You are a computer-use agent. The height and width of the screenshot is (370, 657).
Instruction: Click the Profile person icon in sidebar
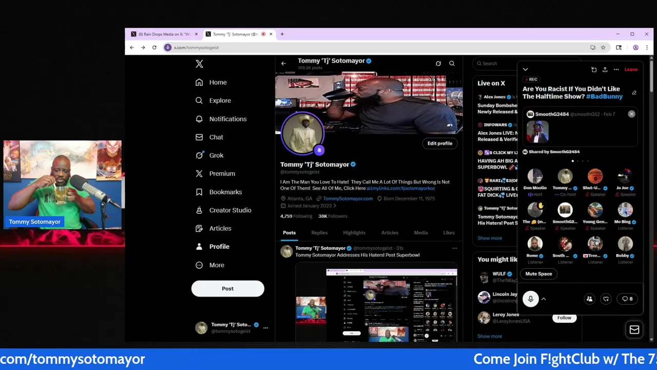(x=199, y=247)
